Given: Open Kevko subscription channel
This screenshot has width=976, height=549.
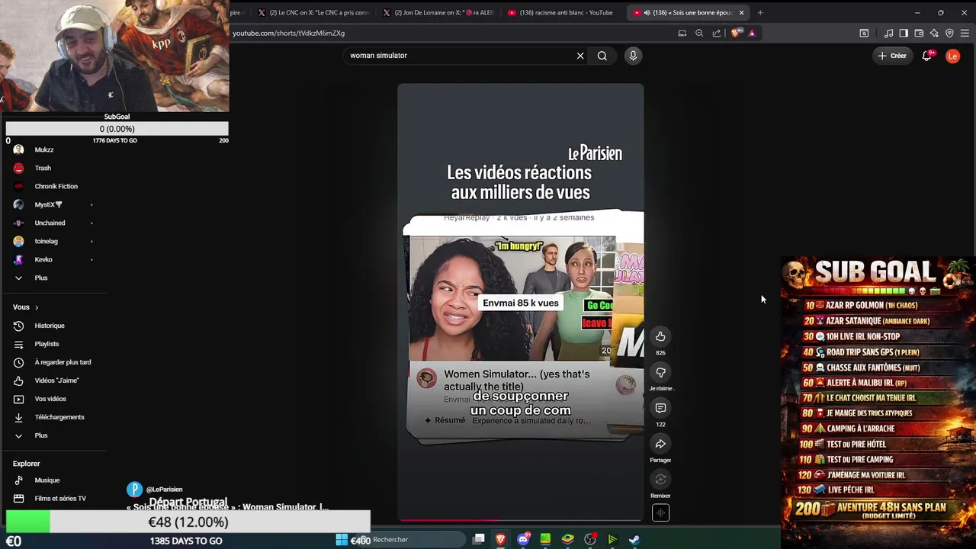Looking at the screenshot, I should (x=43, y=259).
